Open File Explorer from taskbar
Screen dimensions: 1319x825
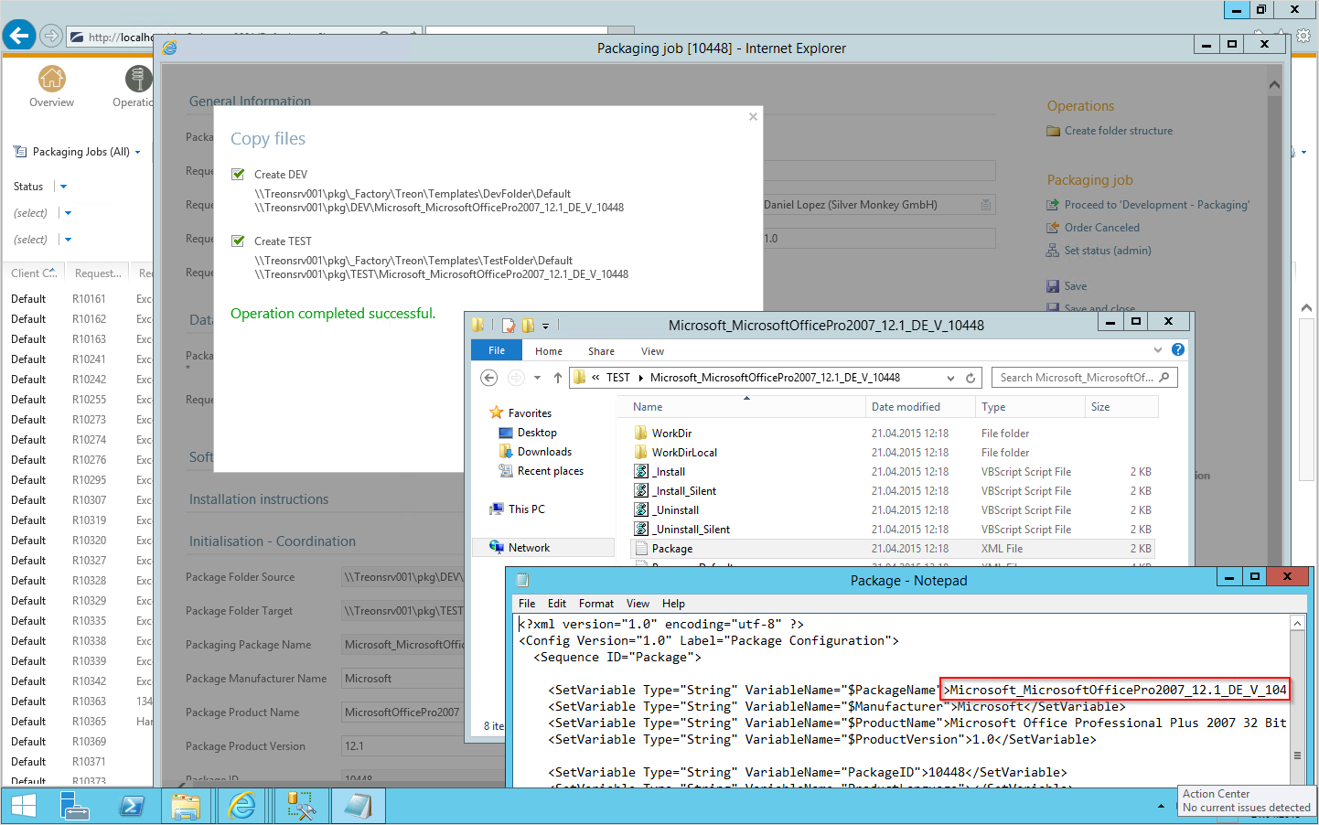(187, 806)
